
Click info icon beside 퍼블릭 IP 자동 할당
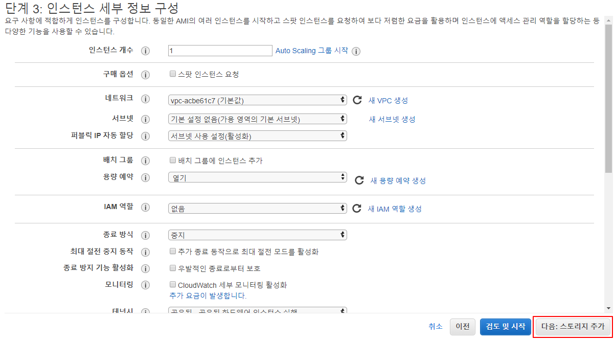click(x=145, y=137)
